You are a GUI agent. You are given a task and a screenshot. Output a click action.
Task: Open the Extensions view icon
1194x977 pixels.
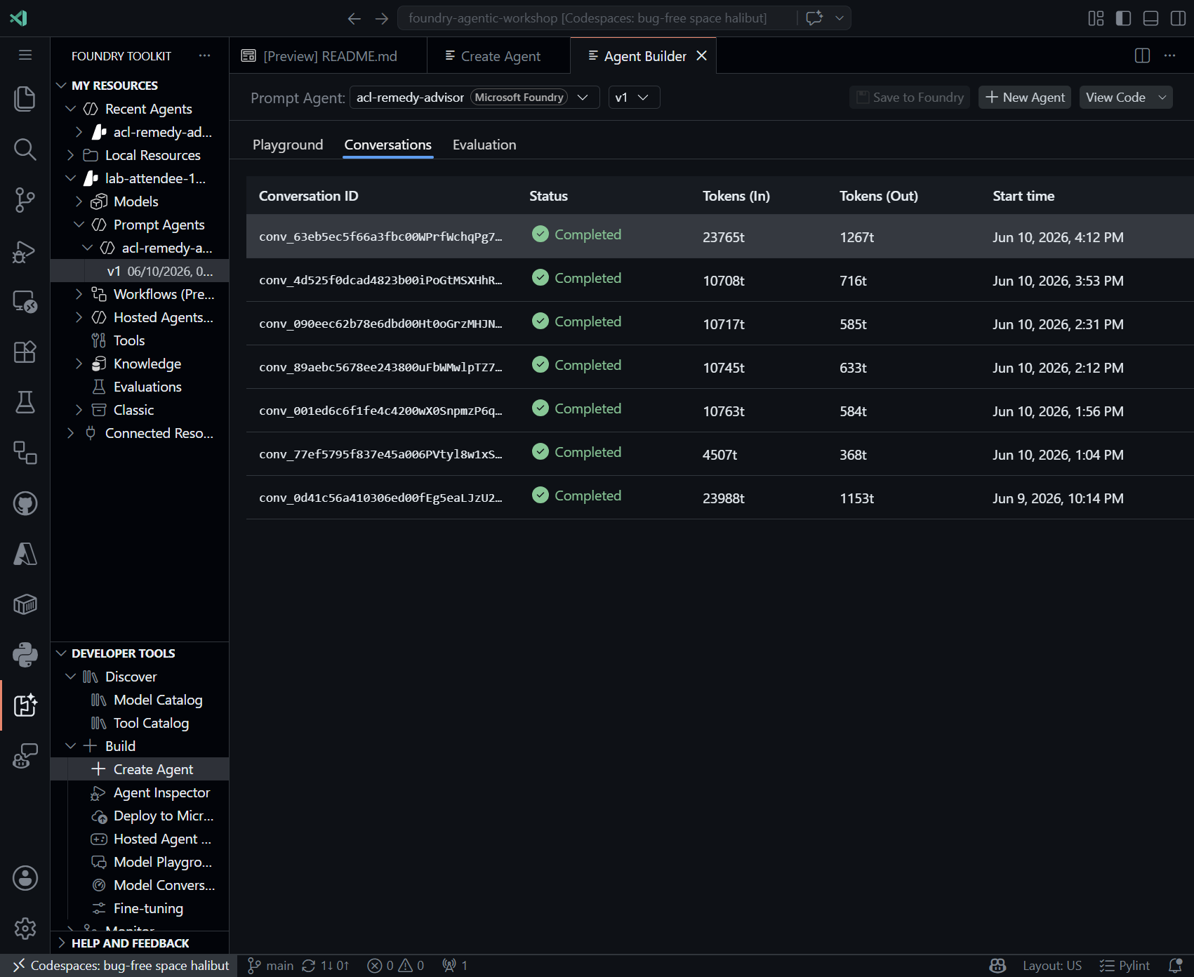[x=25, y=352]
